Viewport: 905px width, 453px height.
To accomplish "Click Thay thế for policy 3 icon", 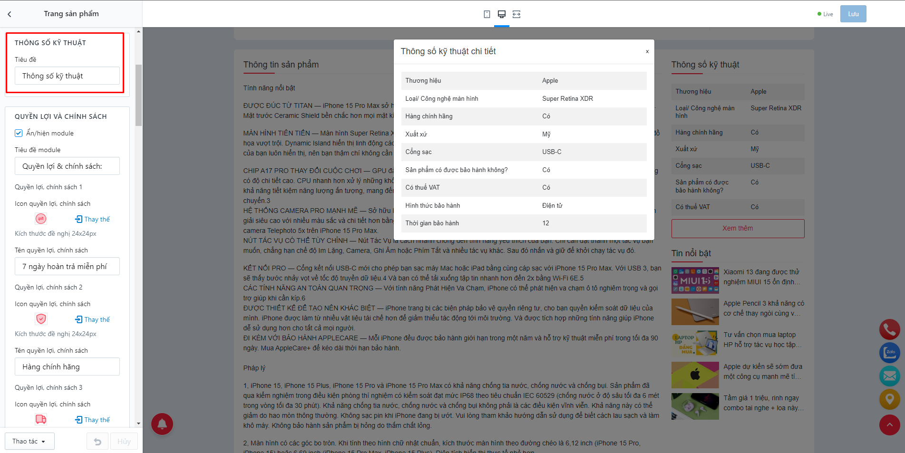I will pyautogui.click(x=93, y=420).
